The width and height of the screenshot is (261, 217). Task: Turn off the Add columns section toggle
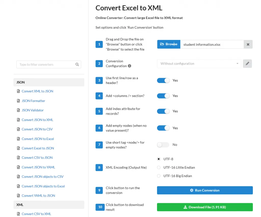click(x=163, y=96)
